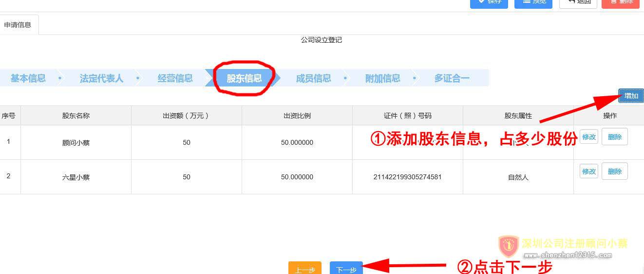Click the 出资额（万元） column header
This screenshot has height=274, width=644.
coord(187,116)
